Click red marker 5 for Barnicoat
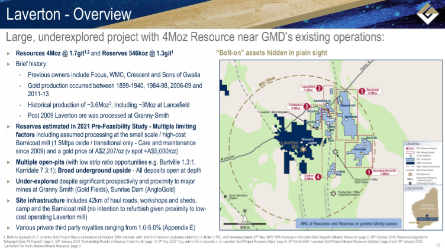 tap(362, 91)
